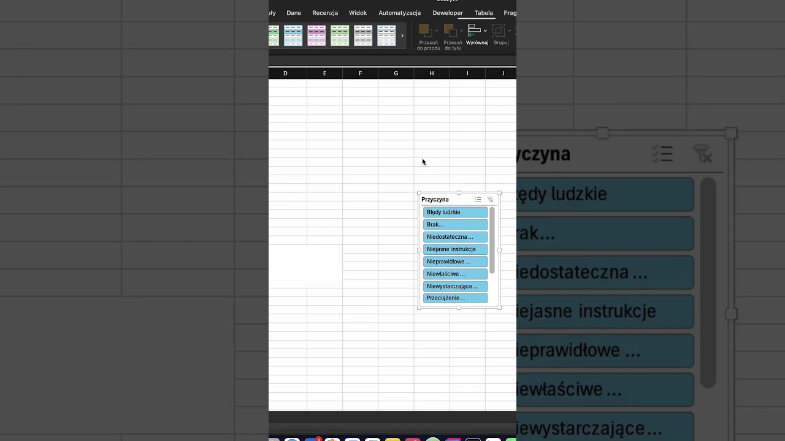The height and width of the screenshot is (441, 785).
Task: Click the Przyczyna slicer vertical scrollbar
Action: 492,240
